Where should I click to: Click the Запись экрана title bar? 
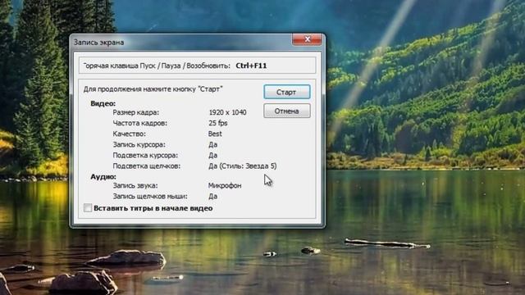coord(180,42)
